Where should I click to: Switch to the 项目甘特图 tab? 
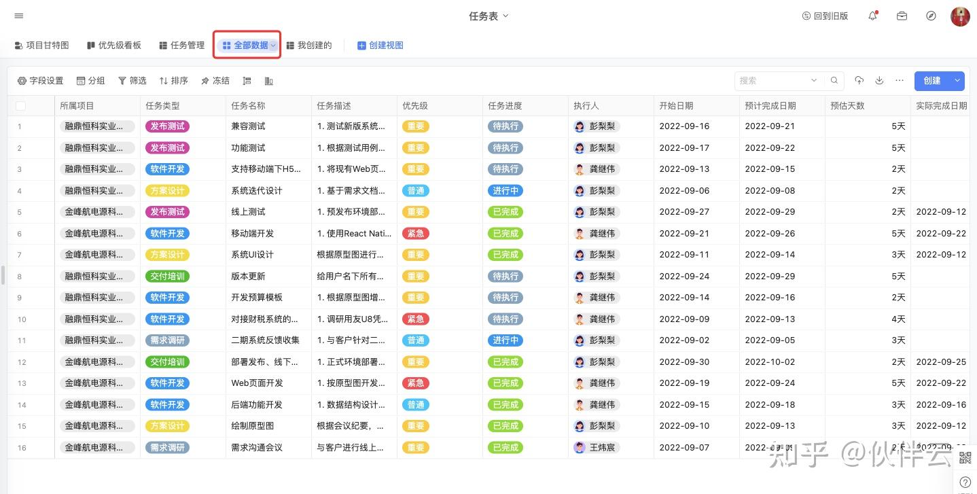(x=41, y=46)
